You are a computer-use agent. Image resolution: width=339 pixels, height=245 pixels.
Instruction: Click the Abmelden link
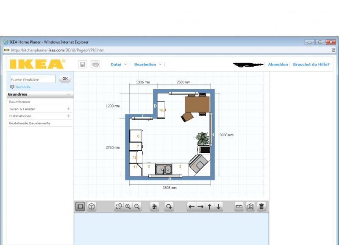click(x=278, y=65)
